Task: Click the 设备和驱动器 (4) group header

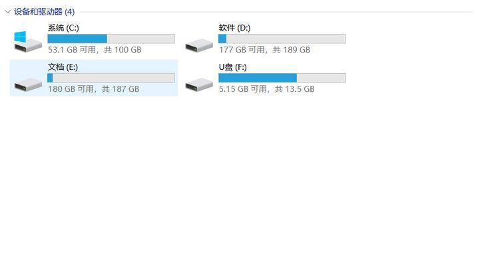Action: pos(44,12)
